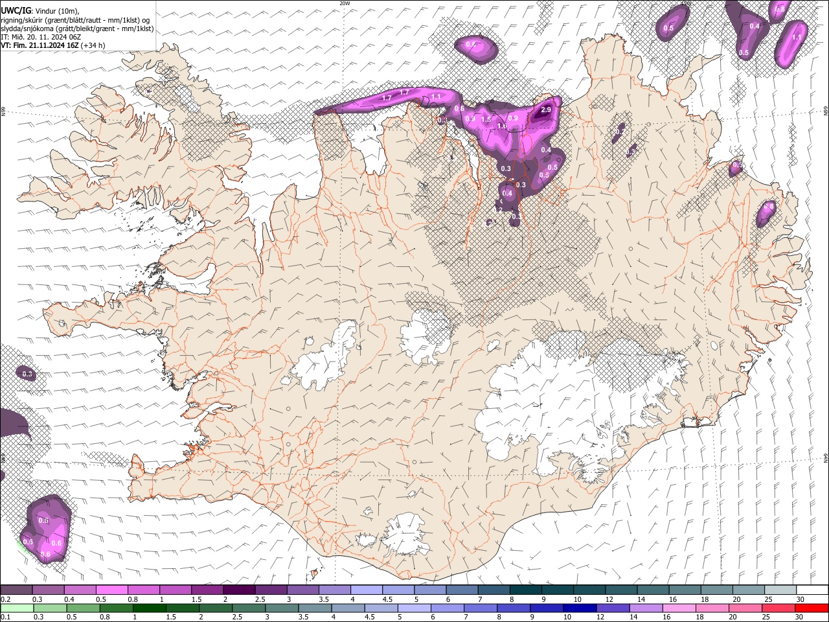The height and width of the screenshot is (622, 829).
Task: Click the 'IT: Mið. 20. 11. 2024 06Z' line
Action: pos(41,37)
